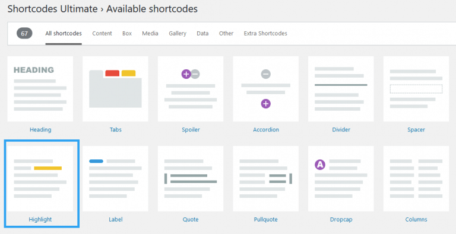Click the Dropcap text link
This screenshot has height=234, width=456.
click(341, 219)
